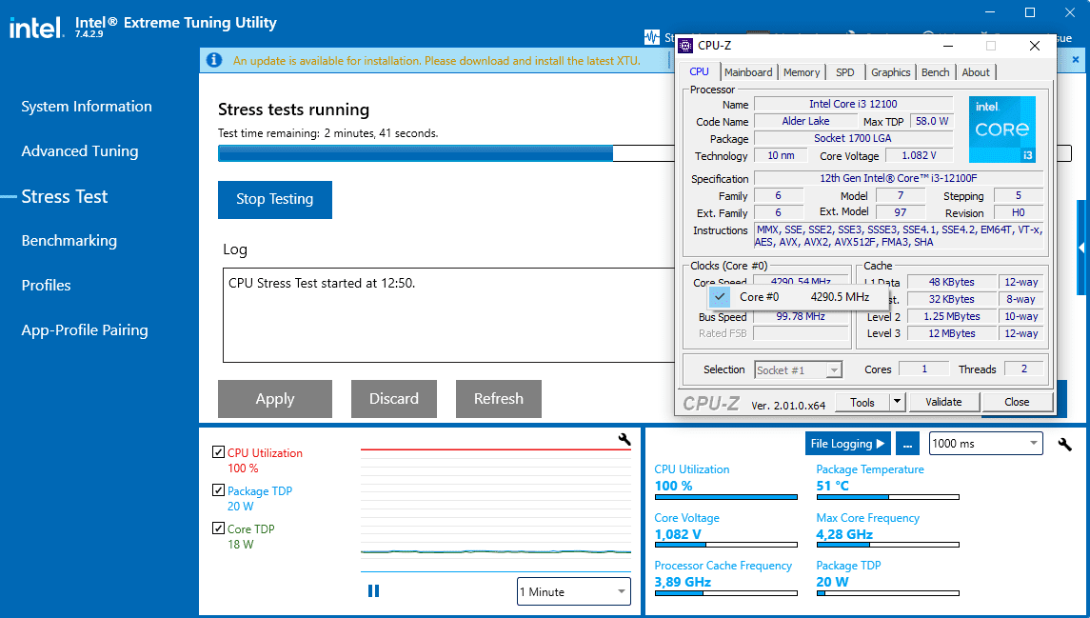The height and width of the screenshot is (618, 1090).
Task: Click the Level 2 cache 1.25 MBytes value
Action: coord(952,316)
